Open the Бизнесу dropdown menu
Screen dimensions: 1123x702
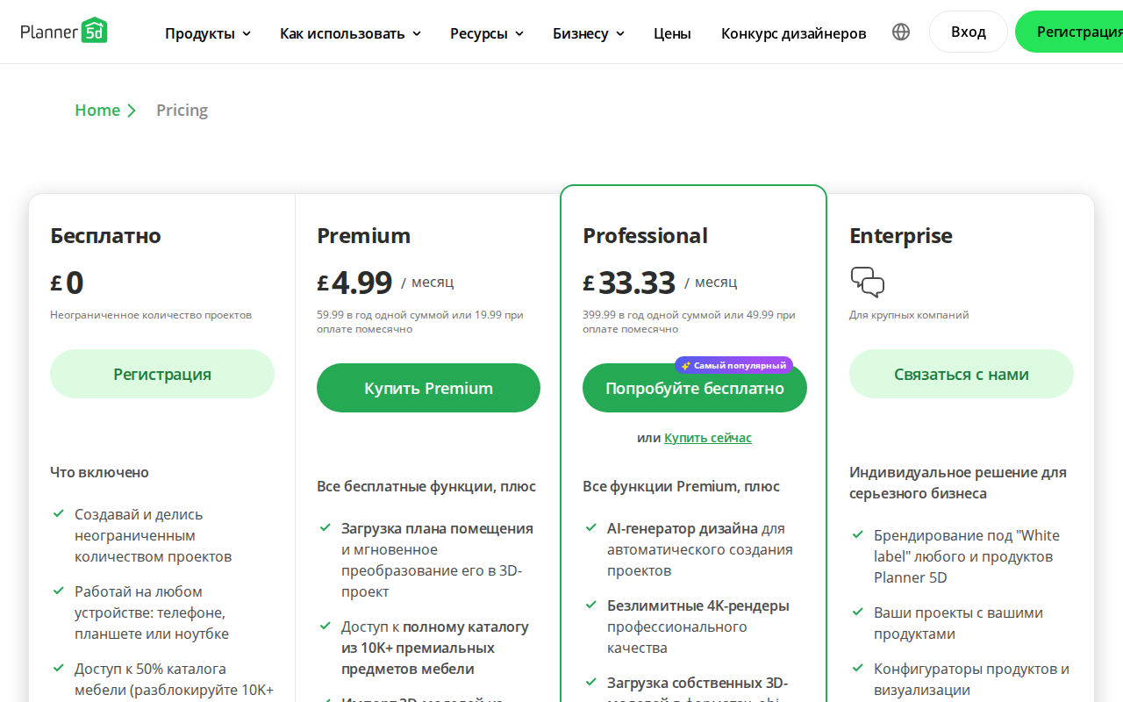(x=589, y=33)
